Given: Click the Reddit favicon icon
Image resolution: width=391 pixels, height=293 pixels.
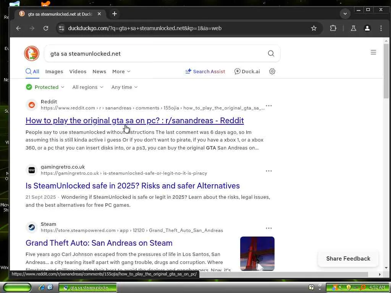Looking at the screenshot, I should point(32,105).
